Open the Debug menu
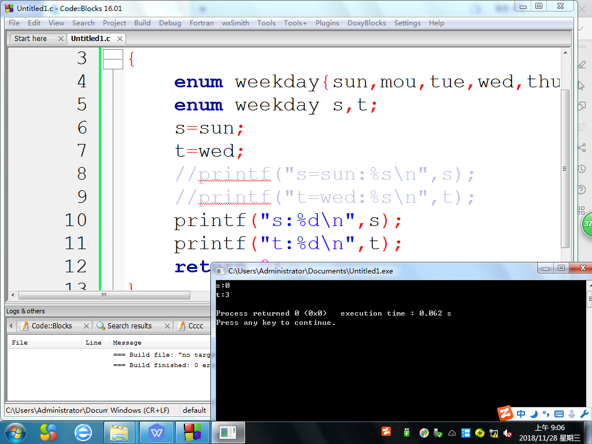592x444 pixels. point(170,23)
